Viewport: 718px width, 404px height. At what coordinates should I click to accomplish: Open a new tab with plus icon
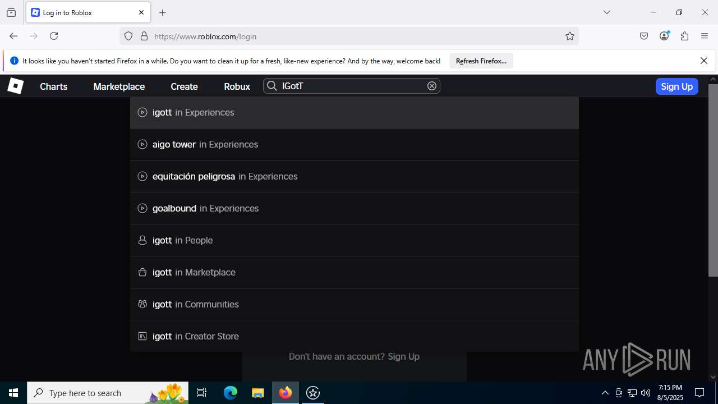[x=163, y=12]
